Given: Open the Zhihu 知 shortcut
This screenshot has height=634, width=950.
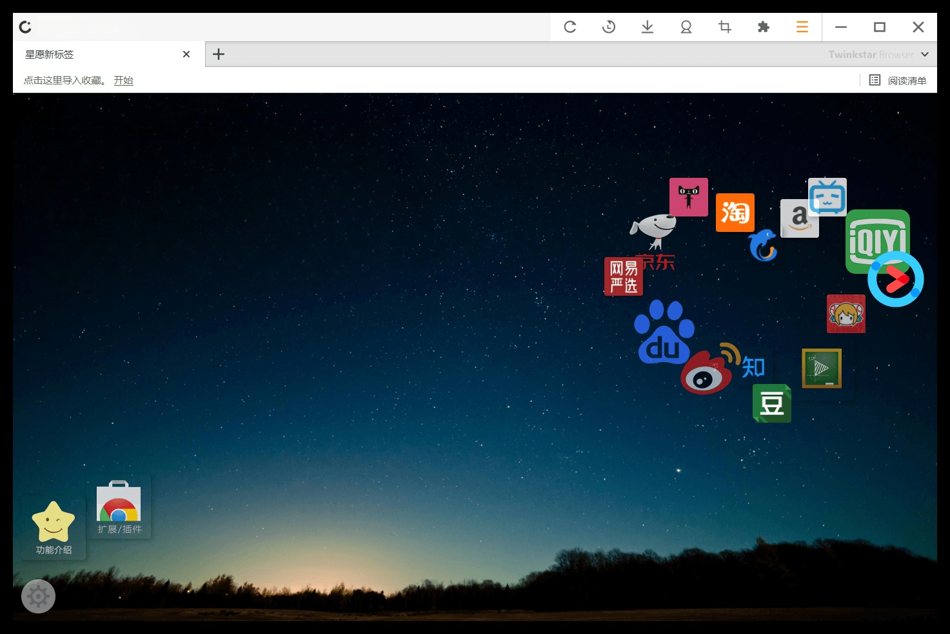Looking at the screenshot, I should coord(753,367).
